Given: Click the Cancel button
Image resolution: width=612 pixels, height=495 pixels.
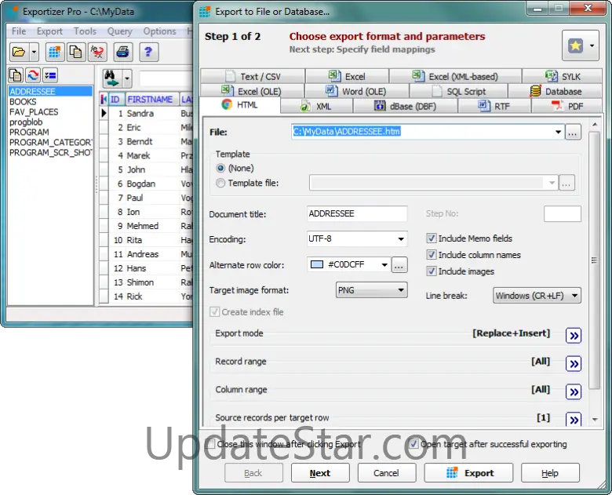Looking at the screenshot, I should click(x=386, y=473).
